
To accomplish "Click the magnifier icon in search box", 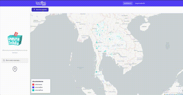I will pyautogui.click(x=4, y=60).
